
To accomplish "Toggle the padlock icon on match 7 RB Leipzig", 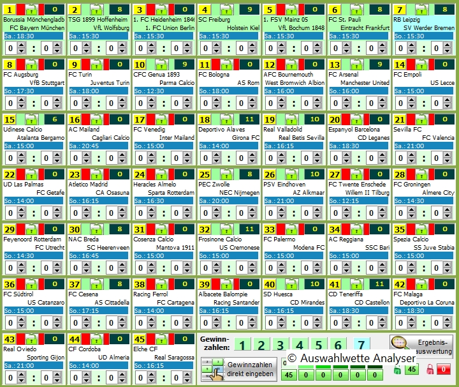I will point(421,10).
